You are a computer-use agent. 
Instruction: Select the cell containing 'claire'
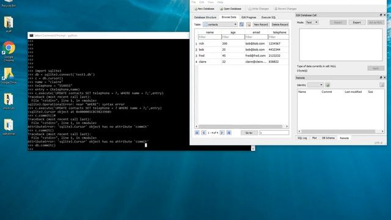click(210, 62)
